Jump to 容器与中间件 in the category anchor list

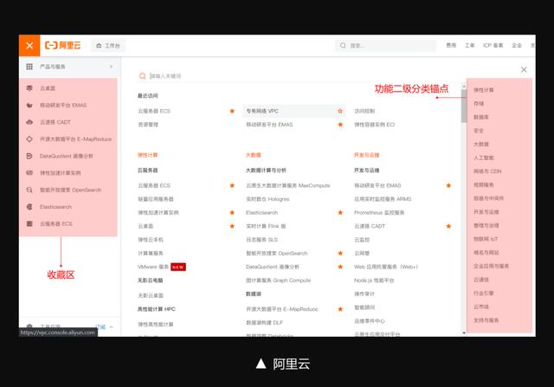pyautogui.click(x=488, y=198)
